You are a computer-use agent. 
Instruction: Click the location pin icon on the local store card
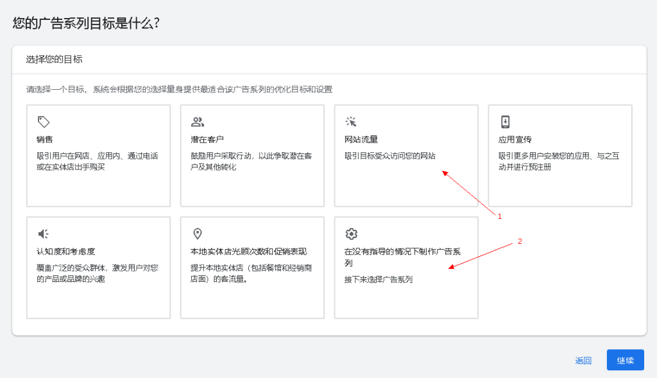coord(197,234)
